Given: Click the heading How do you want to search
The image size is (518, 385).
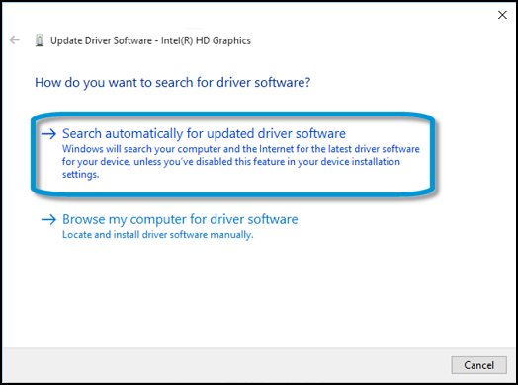Looking at the screenshot, I should point(172,83).
